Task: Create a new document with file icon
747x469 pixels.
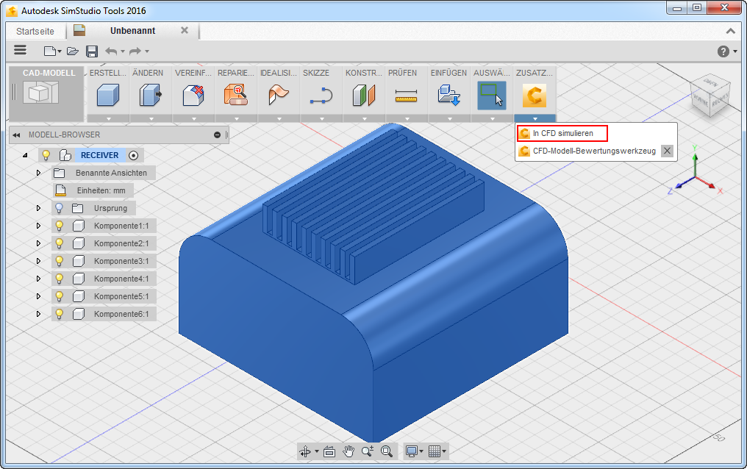Action: coord(49,51)
